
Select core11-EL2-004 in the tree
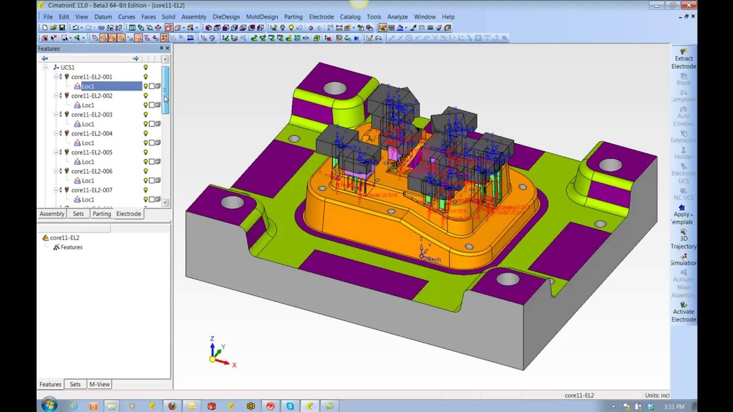pyautogui.click(x=92, y=133)
